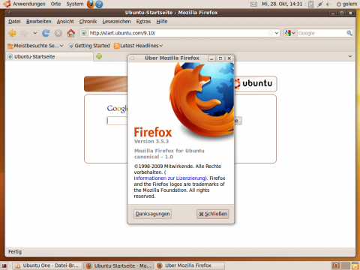Open the System menu in top panel
The width and height of the screenshot is (360, 270).
click(x=75, y=4)
